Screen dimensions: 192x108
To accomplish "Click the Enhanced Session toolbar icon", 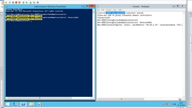I will (38, 2).
